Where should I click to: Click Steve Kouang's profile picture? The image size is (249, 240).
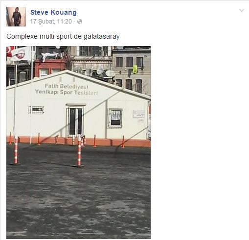click(16, 17)
